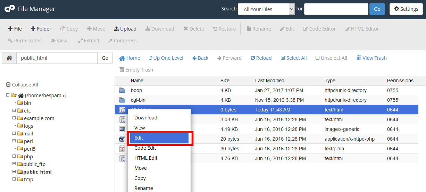Create a new Folder from toolbar
This screenshot has height=192, width=426.
click(41, 29)
